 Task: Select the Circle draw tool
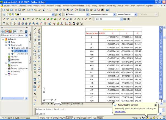[x=35, y=51]
